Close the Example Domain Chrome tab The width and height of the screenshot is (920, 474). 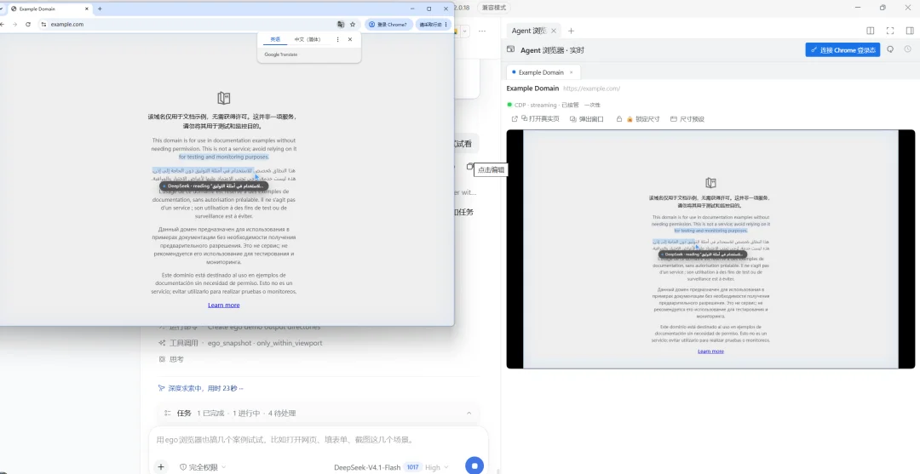(x=86, y=9)
